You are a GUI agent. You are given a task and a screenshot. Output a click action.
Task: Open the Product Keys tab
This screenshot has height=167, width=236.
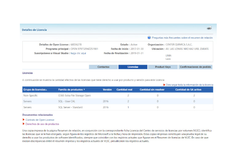click(163, 67)
